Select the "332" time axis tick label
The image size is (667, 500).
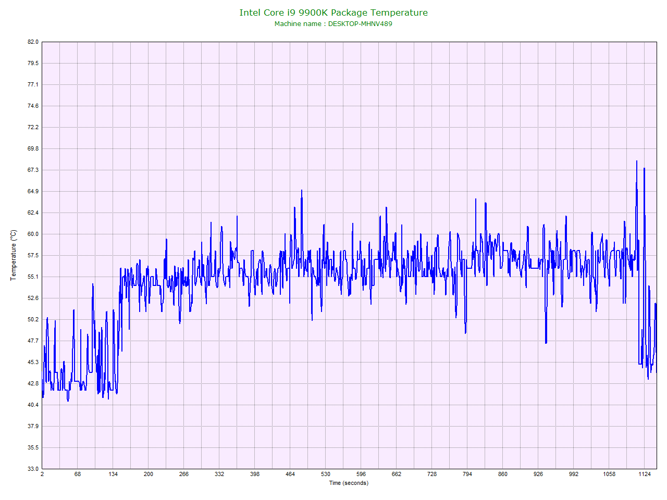[x=219, y=474]
